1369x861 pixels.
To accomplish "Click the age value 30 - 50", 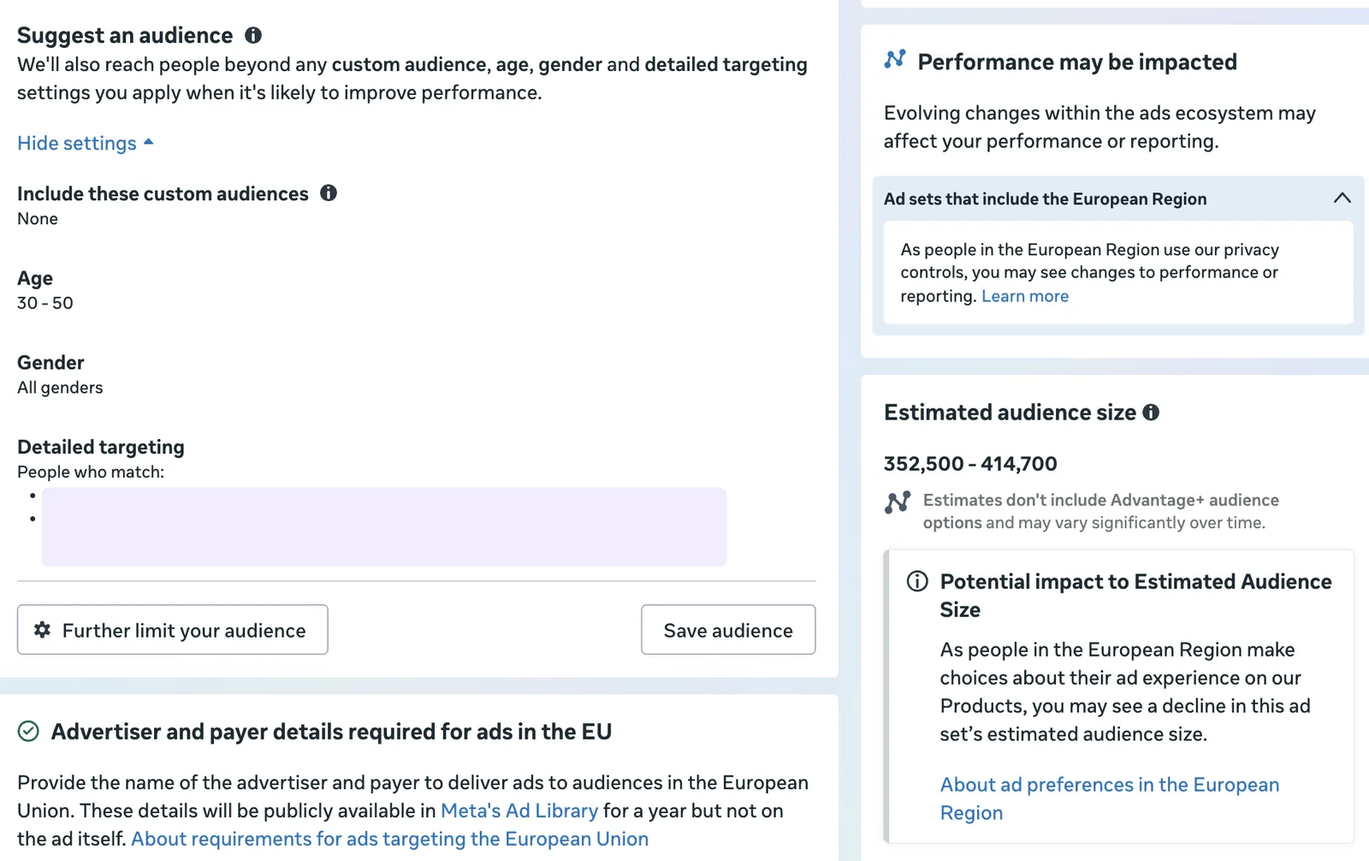I will 45,303.
